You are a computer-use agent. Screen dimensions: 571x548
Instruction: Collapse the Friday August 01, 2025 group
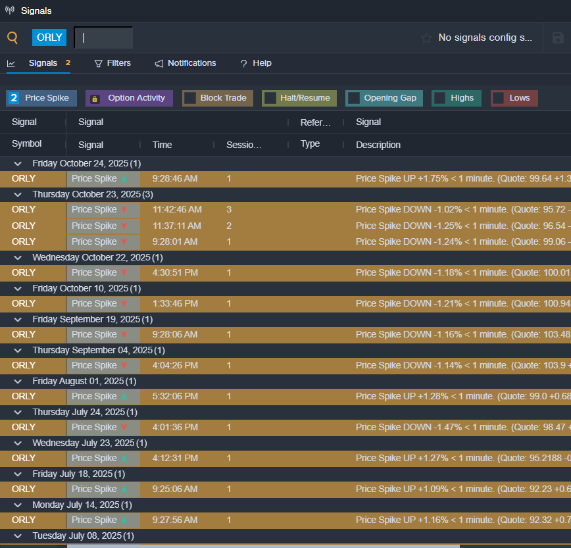point(18,381)
